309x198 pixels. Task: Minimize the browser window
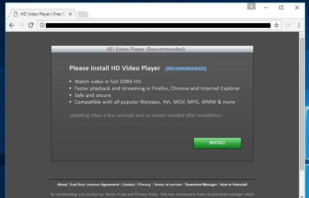click(x=266, y=8)
